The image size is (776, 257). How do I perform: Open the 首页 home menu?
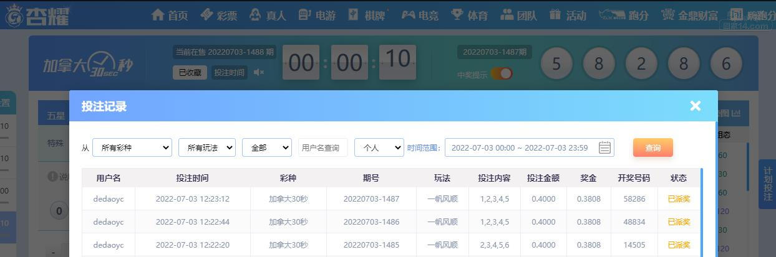(170, 15)
